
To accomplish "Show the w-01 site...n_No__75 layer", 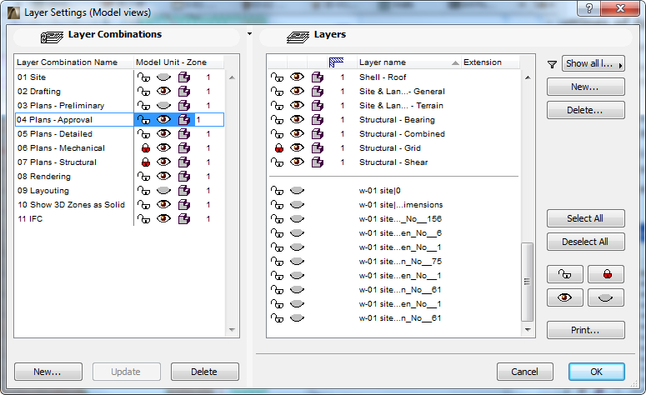I will point(297,261).
